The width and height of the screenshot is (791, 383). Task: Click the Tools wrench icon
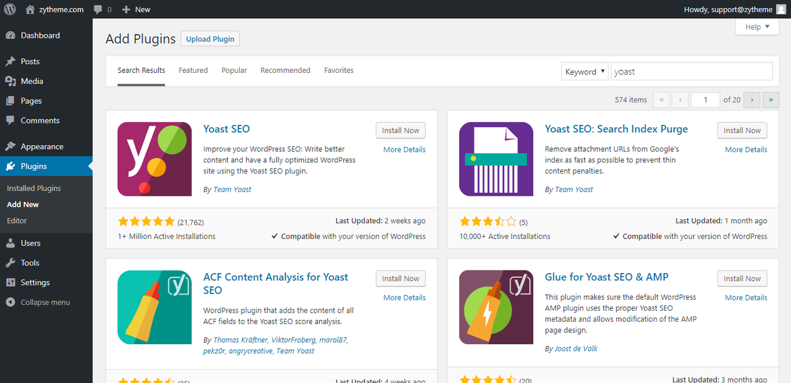10,263
